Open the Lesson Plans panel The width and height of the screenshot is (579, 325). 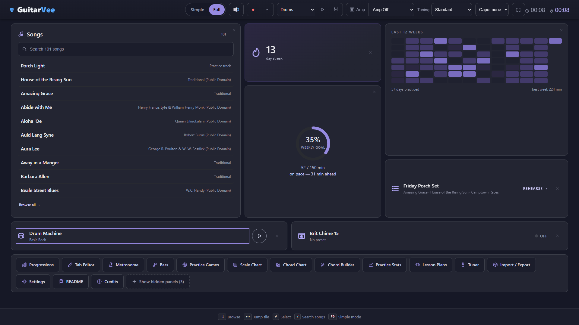point(431,265)
